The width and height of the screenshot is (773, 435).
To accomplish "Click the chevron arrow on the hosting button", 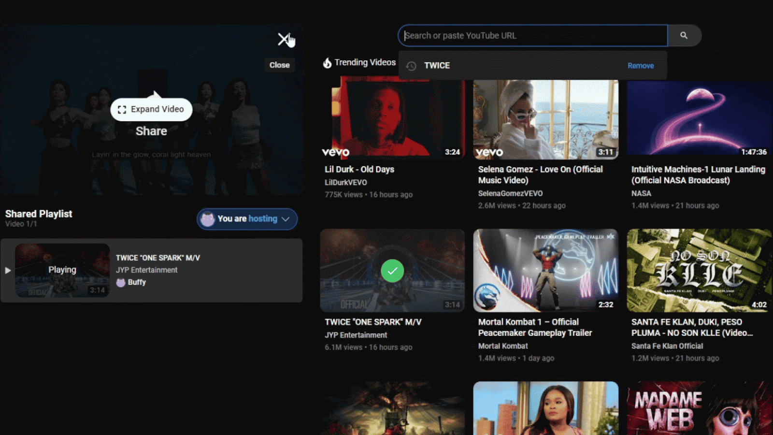I will pyautogui.click(x=286, y=219).
